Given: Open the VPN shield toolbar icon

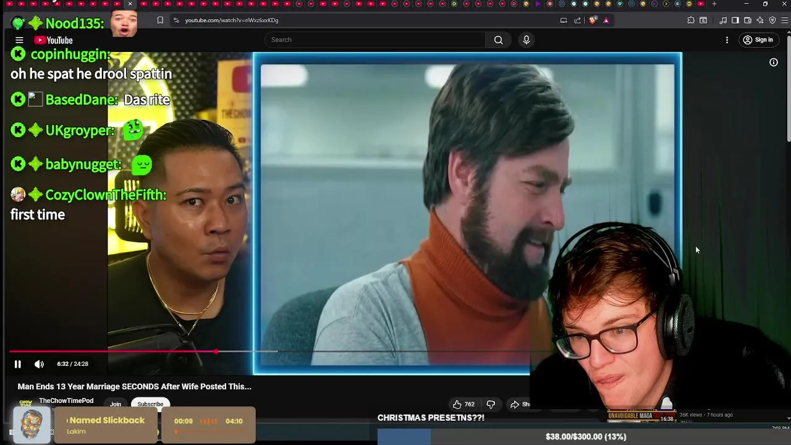Looking at the screenshot, I should (772, 20).
